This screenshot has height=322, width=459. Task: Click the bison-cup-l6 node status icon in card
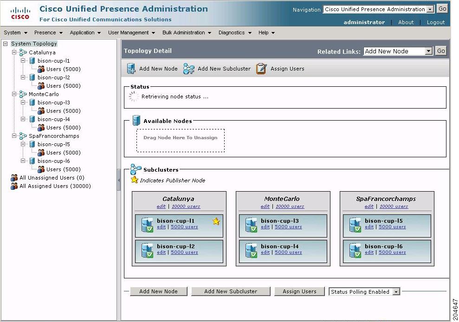[x=355, y=251]
